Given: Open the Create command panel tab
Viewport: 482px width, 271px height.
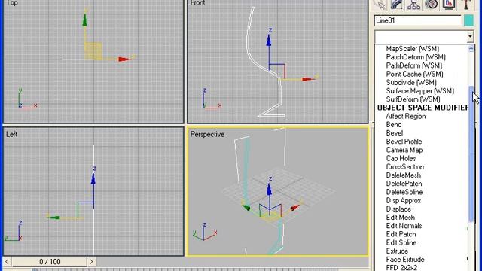Looking at the screenshot, I should pyautogui.click(x=380, y=5).
